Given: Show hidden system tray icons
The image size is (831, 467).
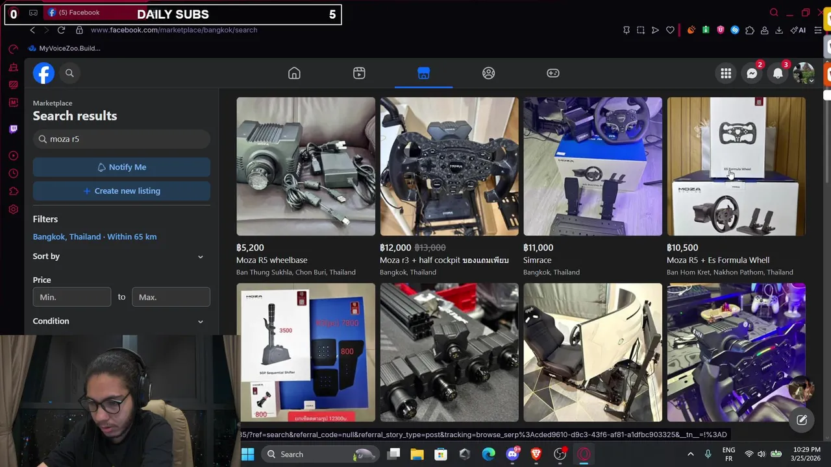Looking at the screenshot, I should (690, 454).
